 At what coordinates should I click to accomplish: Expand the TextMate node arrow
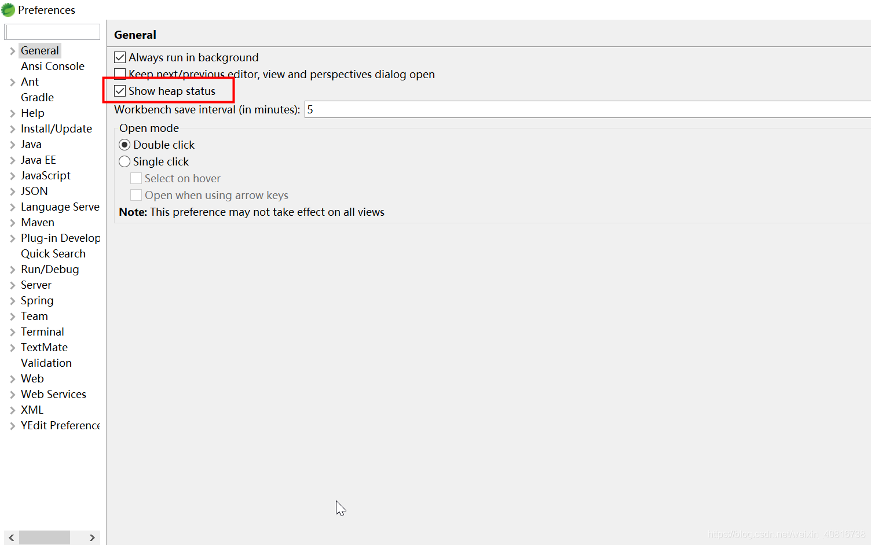[x=12, y=348]
